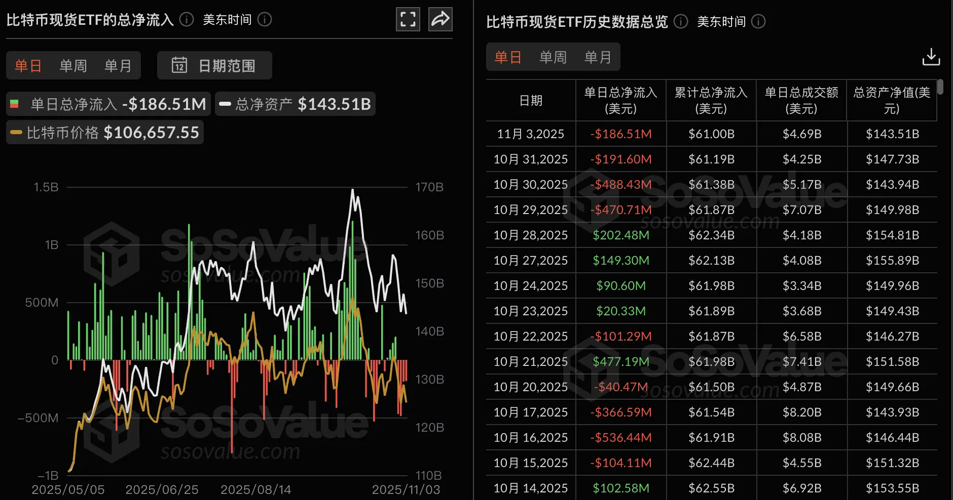Download the historical ETF data
Viewport: 953px width, 500px height.
[931, 57]
